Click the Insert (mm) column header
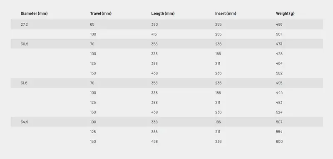This screenshot has width=333, height=159. point(226,14)
